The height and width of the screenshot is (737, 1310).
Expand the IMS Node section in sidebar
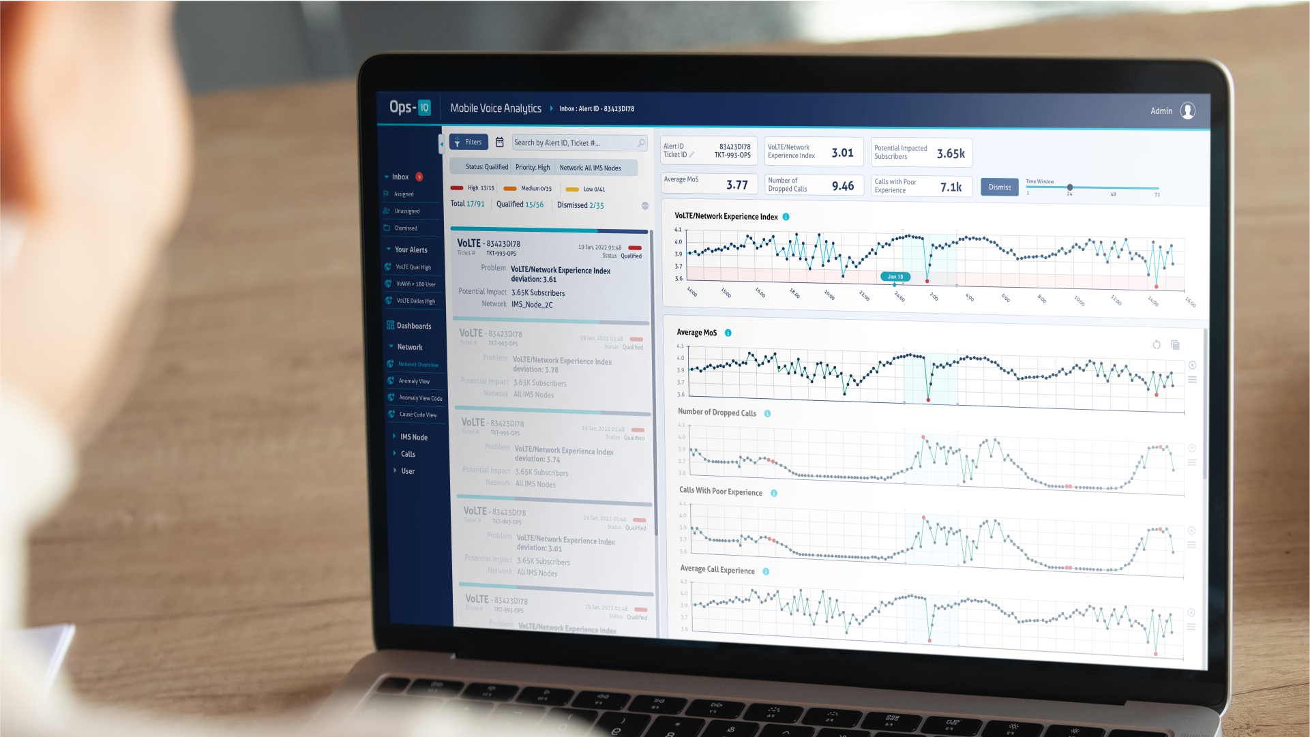coord(394,436)
